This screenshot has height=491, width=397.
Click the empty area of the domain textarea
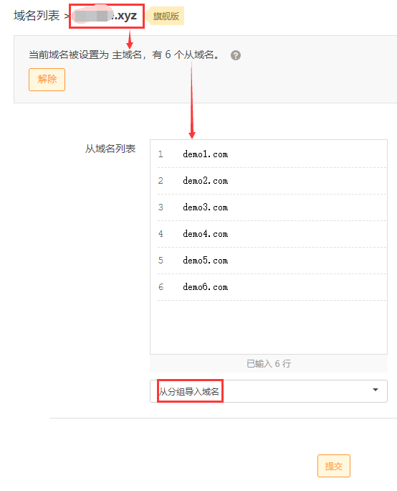269,327
